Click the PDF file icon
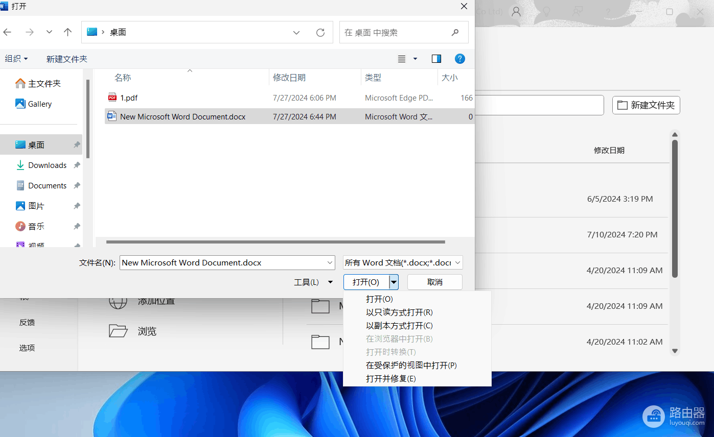 pos(112,98)
